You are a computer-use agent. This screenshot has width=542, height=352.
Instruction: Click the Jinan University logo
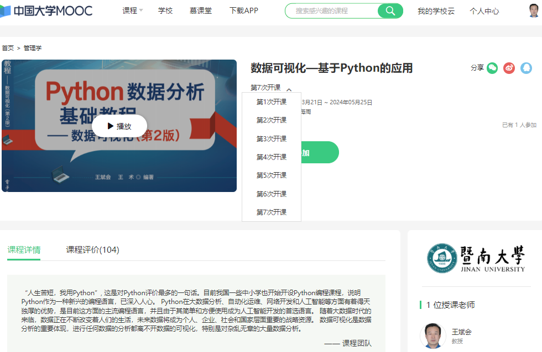476,259
